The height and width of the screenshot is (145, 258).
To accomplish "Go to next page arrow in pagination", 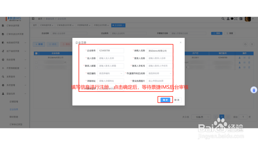I will pyautogui.click(x=228, y=117).
